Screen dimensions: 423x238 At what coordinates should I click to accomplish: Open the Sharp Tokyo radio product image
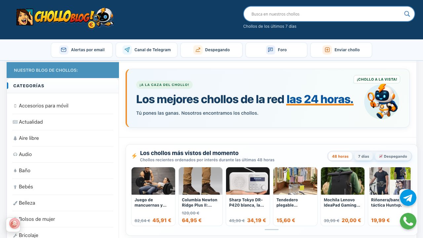[248, 181]
